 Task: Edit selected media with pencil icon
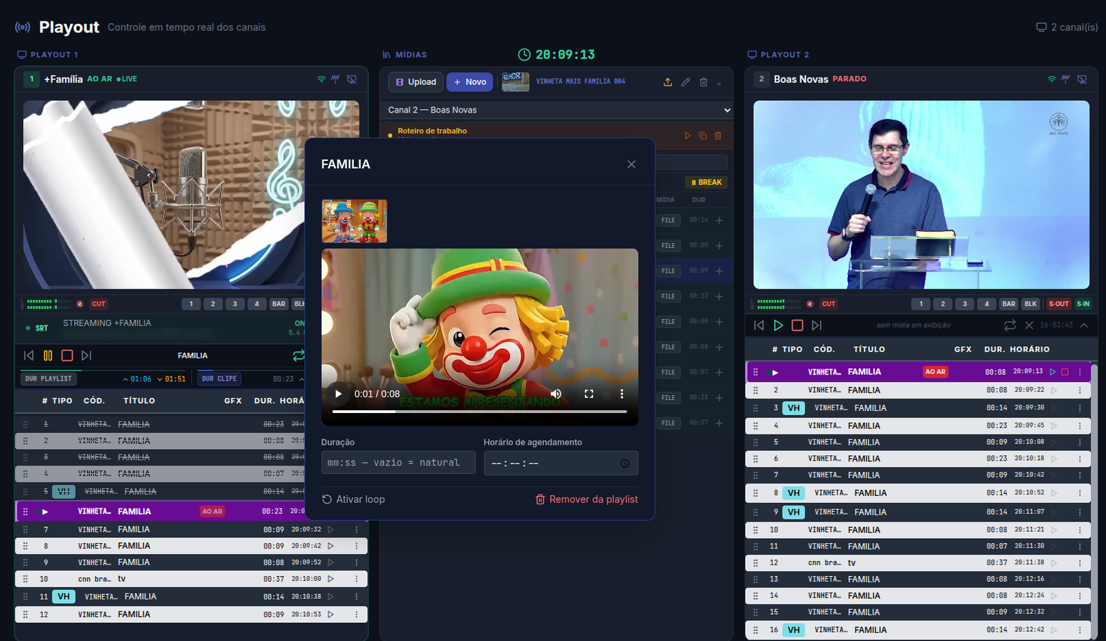click(x=686, y=82)
